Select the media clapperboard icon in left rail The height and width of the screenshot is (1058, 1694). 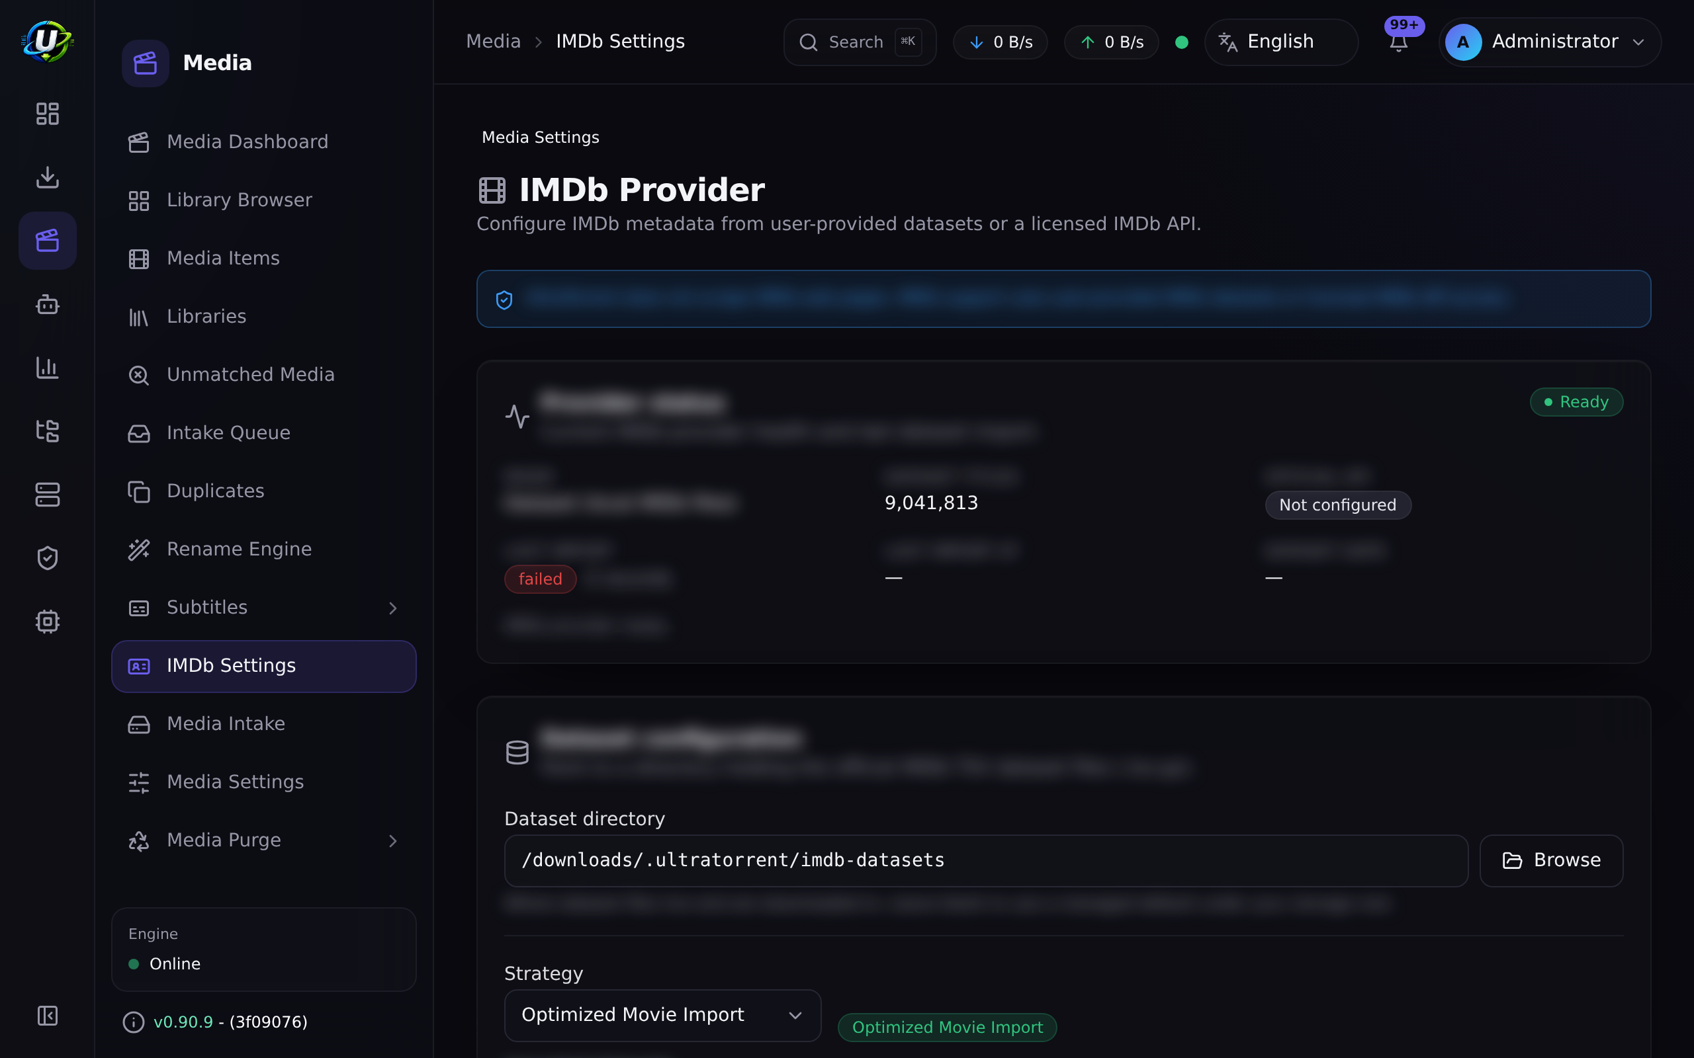[x=47, y=241]
